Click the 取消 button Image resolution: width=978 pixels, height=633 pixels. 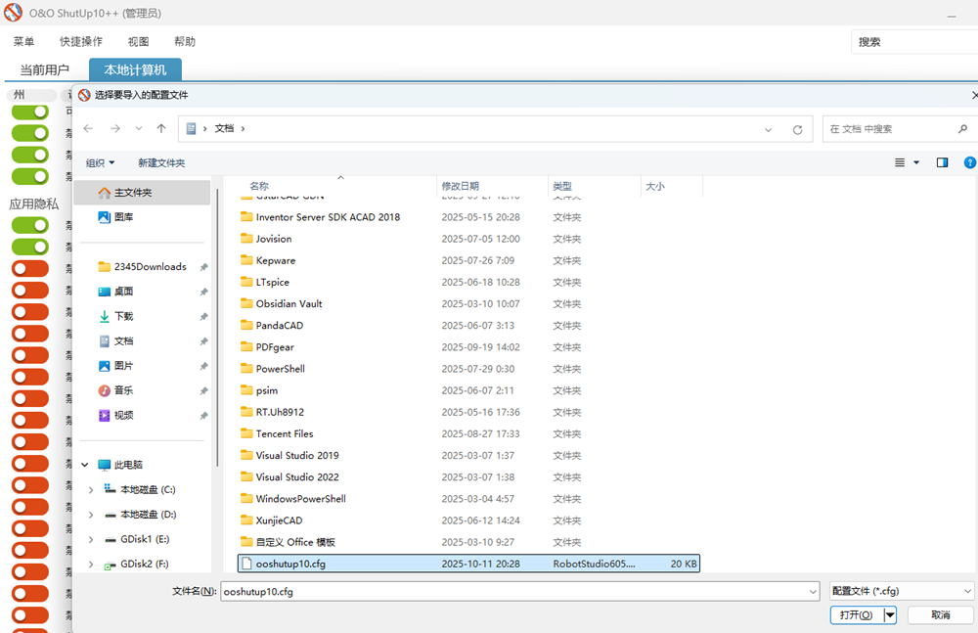pos(940,614)
